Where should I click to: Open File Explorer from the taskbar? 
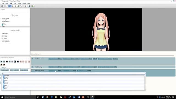coord(56,97)
